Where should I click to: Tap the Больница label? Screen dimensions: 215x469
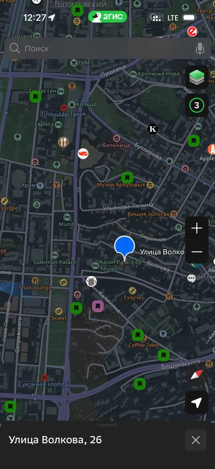tap(116, 145)
